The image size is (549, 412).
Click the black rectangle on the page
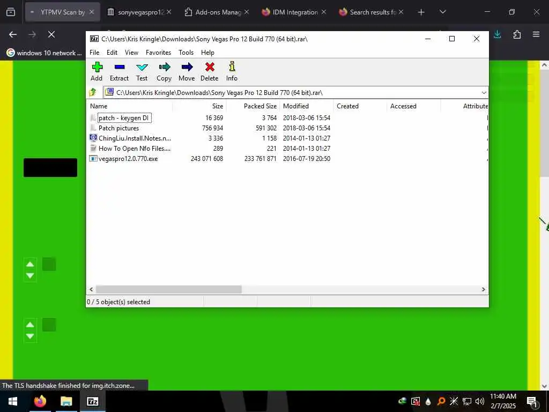[50, 167]
